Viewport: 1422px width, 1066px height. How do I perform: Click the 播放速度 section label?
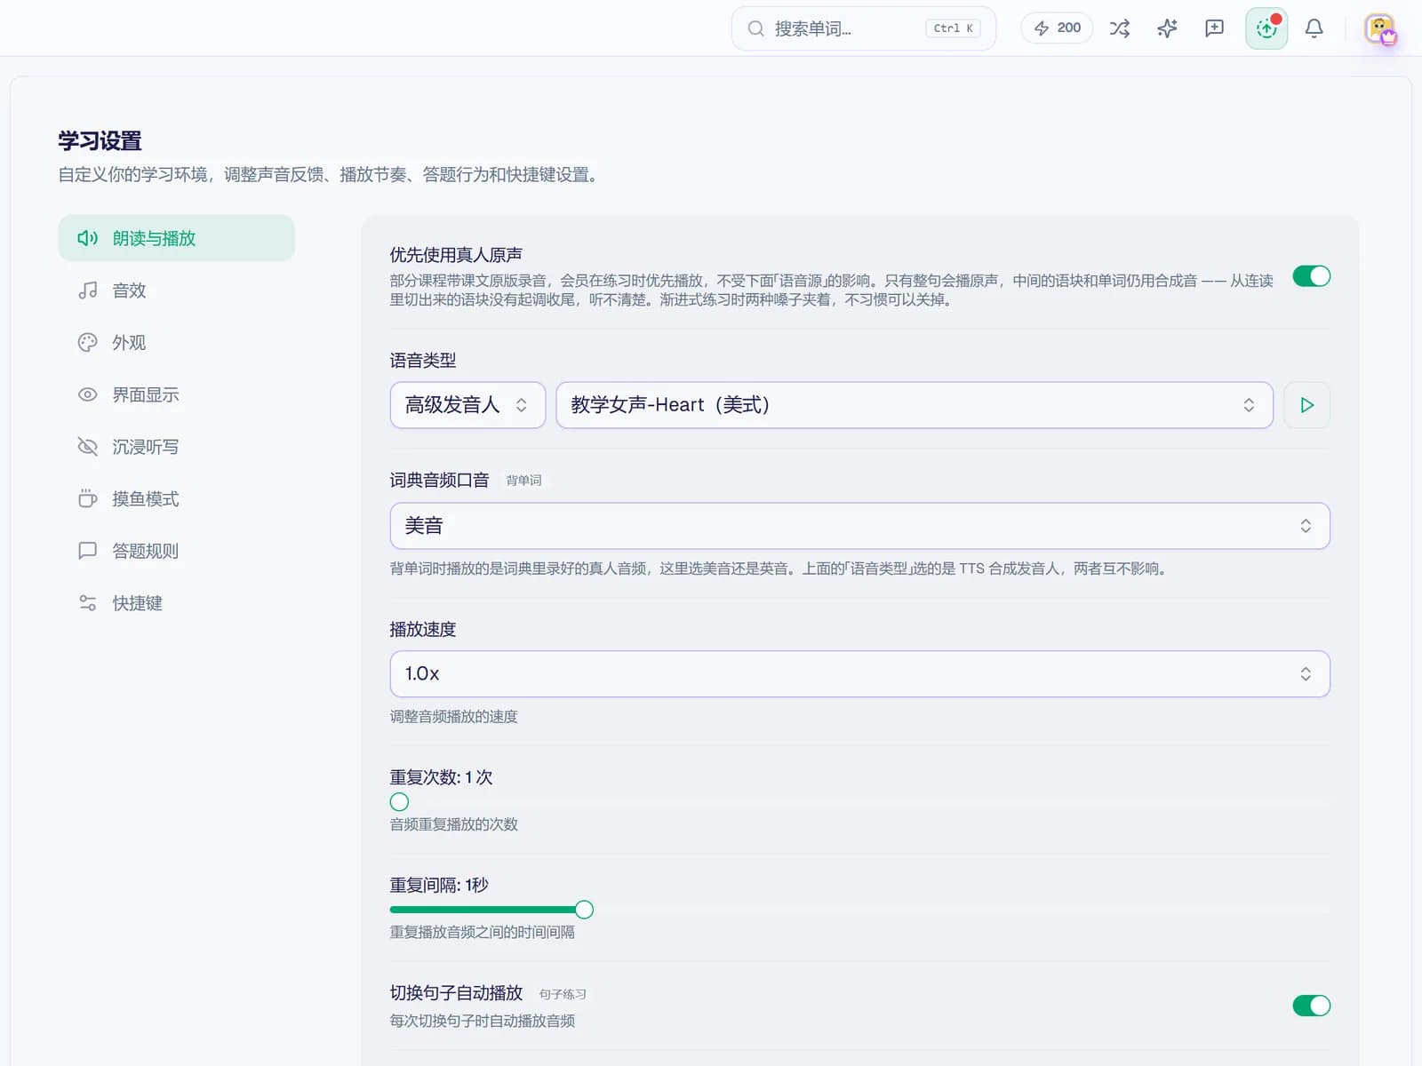[423, 630]
